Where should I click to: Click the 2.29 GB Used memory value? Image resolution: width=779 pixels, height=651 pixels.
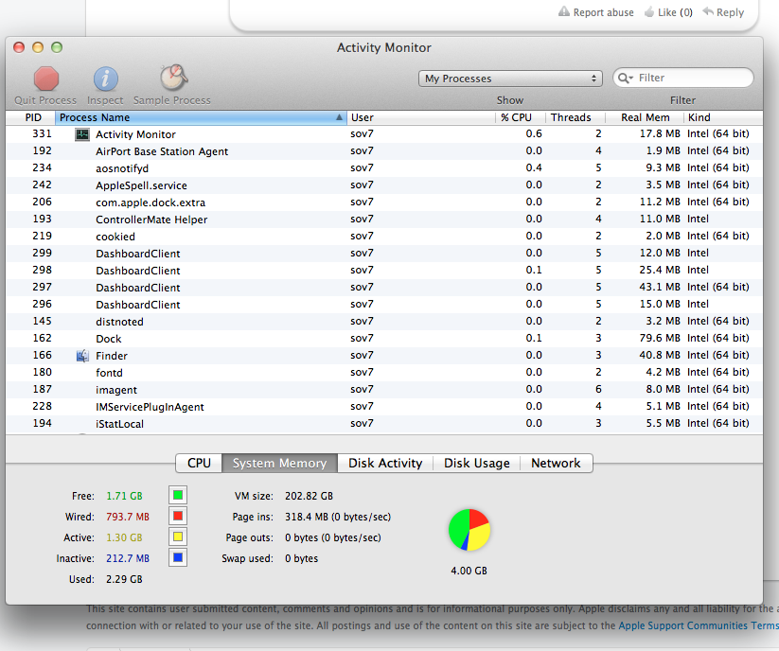point(124,579)
